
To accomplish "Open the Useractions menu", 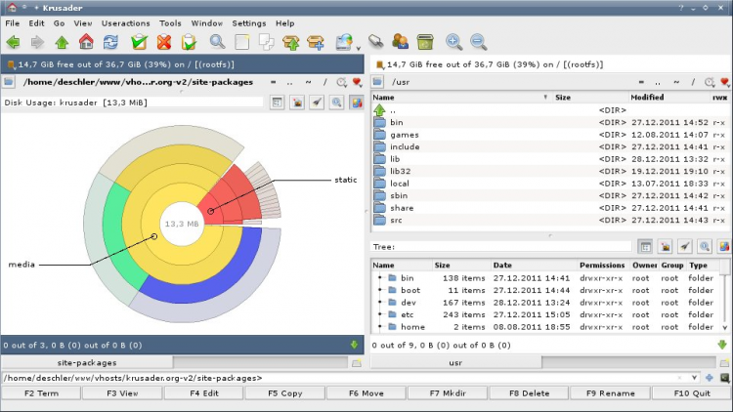I will (x=125, y=22).
